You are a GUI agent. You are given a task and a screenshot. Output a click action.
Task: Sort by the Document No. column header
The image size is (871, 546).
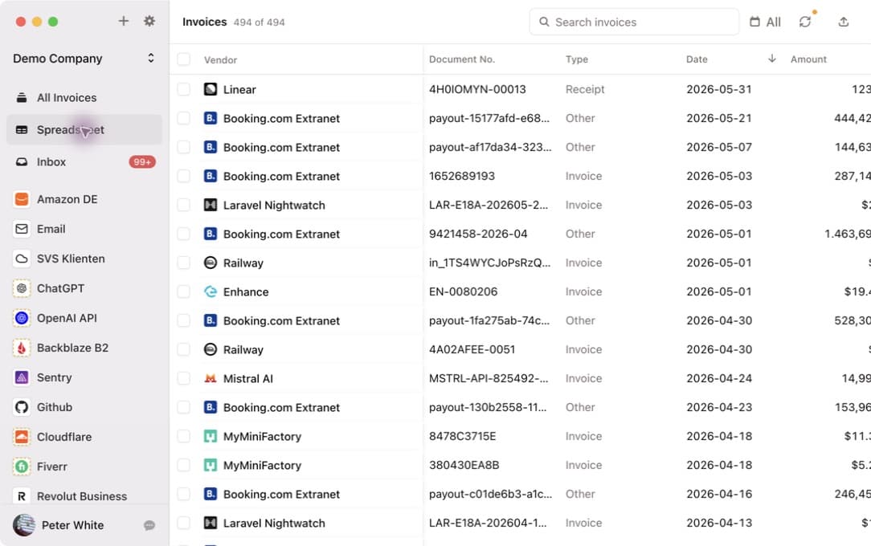[461, 59]
